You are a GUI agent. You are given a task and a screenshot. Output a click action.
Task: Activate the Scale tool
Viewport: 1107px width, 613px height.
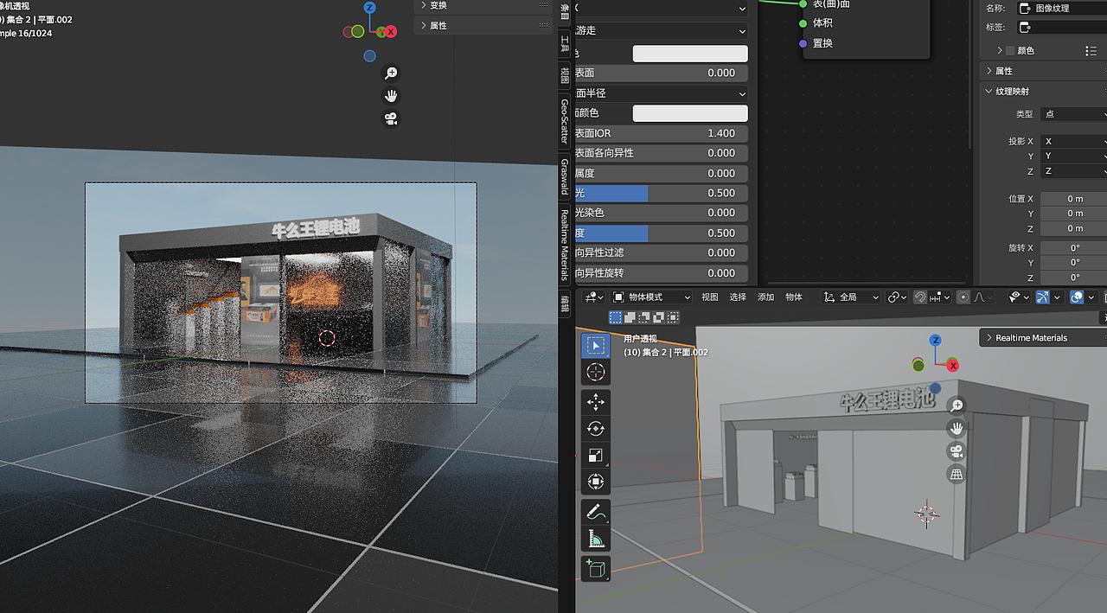coord(596,456)
